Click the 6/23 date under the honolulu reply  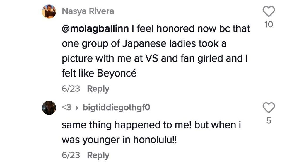point(71,155)
